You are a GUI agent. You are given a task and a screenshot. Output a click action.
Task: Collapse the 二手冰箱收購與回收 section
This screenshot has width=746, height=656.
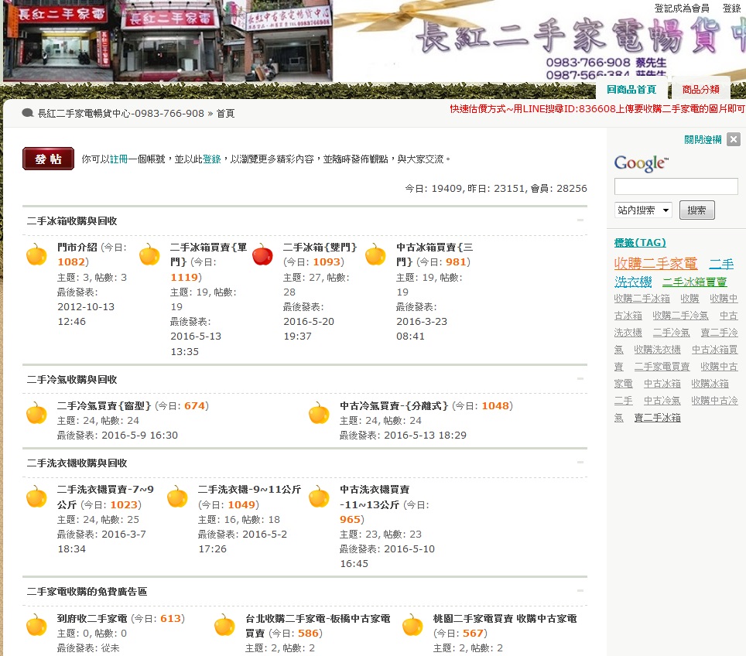pyautogui.click(x=580, y=220)
